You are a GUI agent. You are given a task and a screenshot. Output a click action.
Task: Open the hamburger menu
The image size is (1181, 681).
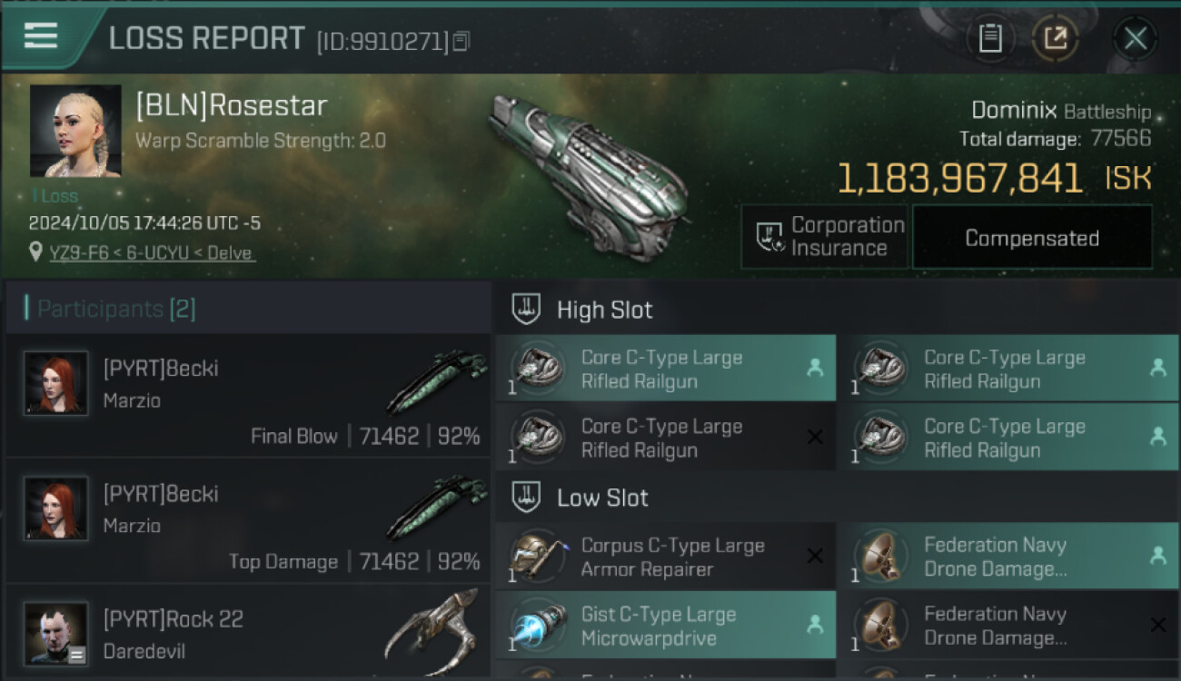41,36
